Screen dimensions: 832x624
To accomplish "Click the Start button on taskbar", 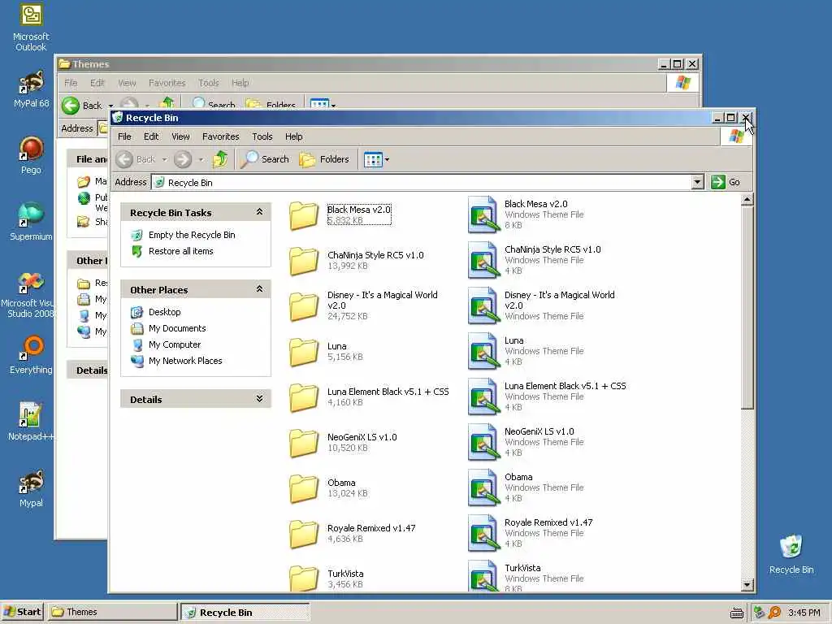I will [22, 612].
